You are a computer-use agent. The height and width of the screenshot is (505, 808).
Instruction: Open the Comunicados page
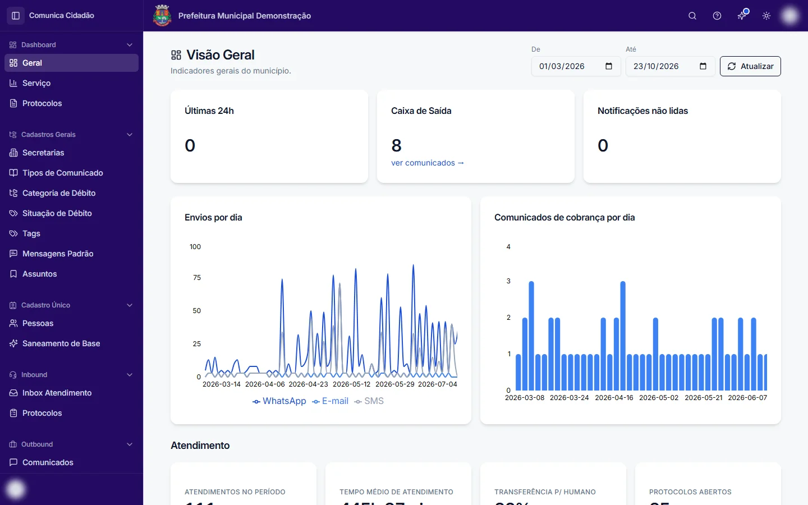coord(71,462)
